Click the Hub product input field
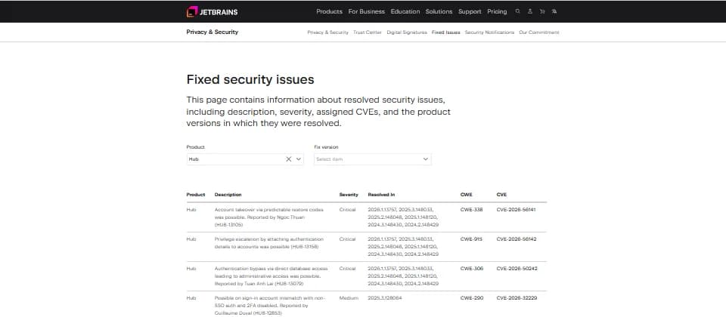The image size is (726, 317). click(245, 159)
